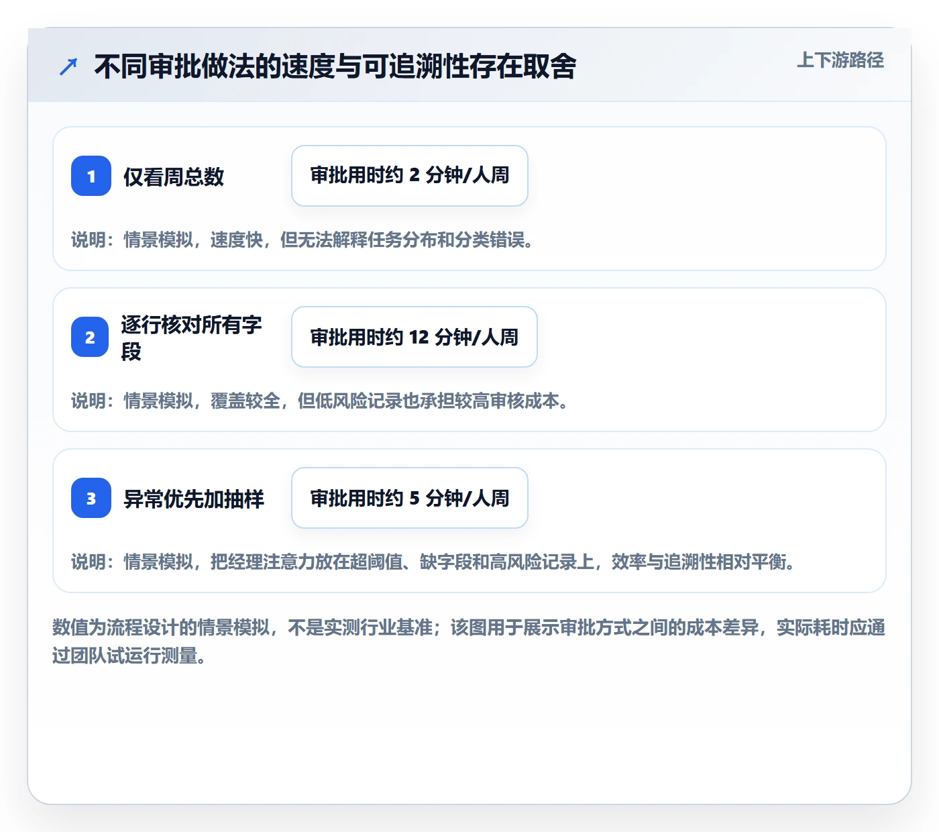Select the 审批用时约 2 分钟/人周 pill
The width and height of the screenshot is (939, 832).
click(410, 176)
